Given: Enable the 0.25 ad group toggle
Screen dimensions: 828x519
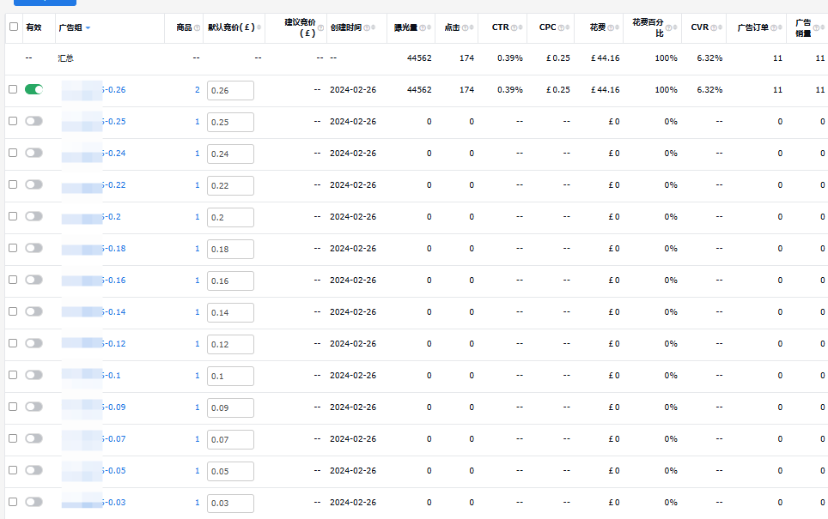Looking at the screenshot, I should 34,121.
